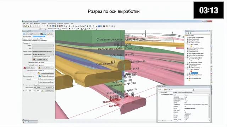Toggle the CHINK_3D layer checkbox
The image size is (227, 127).
(190, 66)
